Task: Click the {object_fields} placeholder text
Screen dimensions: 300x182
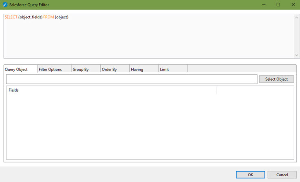Action: (30, 17)
